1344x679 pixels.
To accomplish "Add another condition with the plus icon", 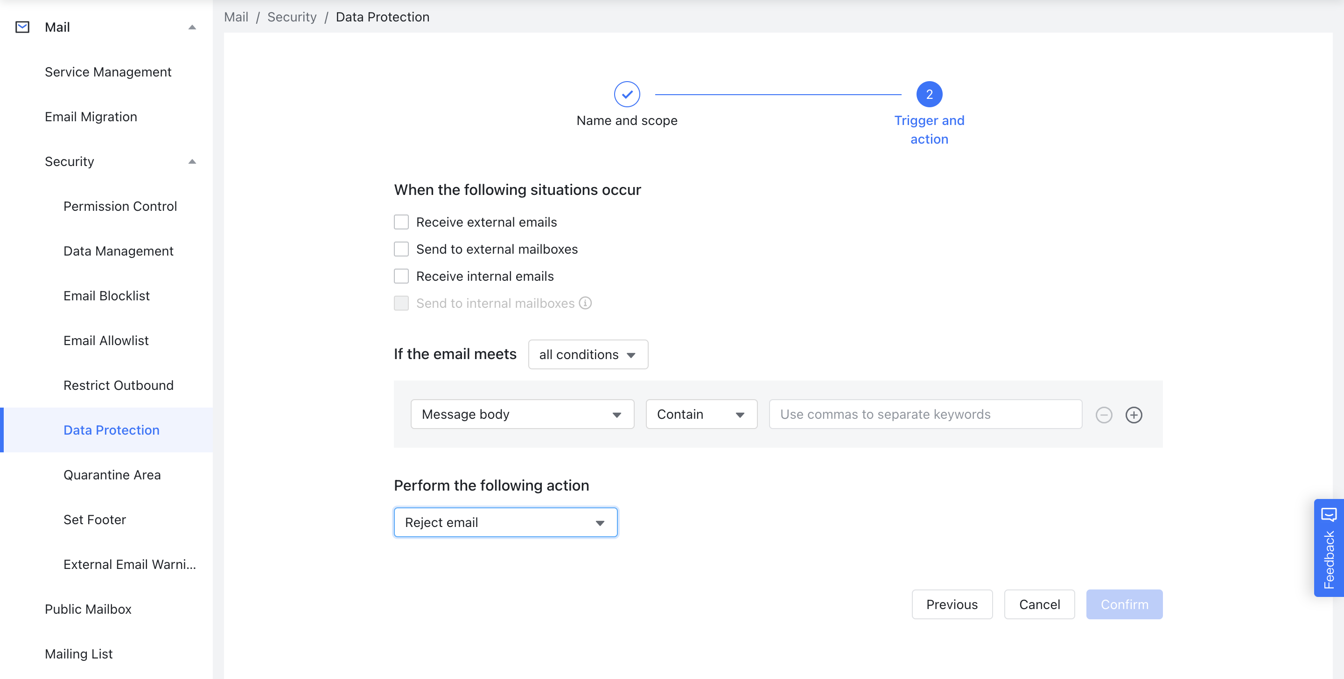I will click(x=1134, y=415).
